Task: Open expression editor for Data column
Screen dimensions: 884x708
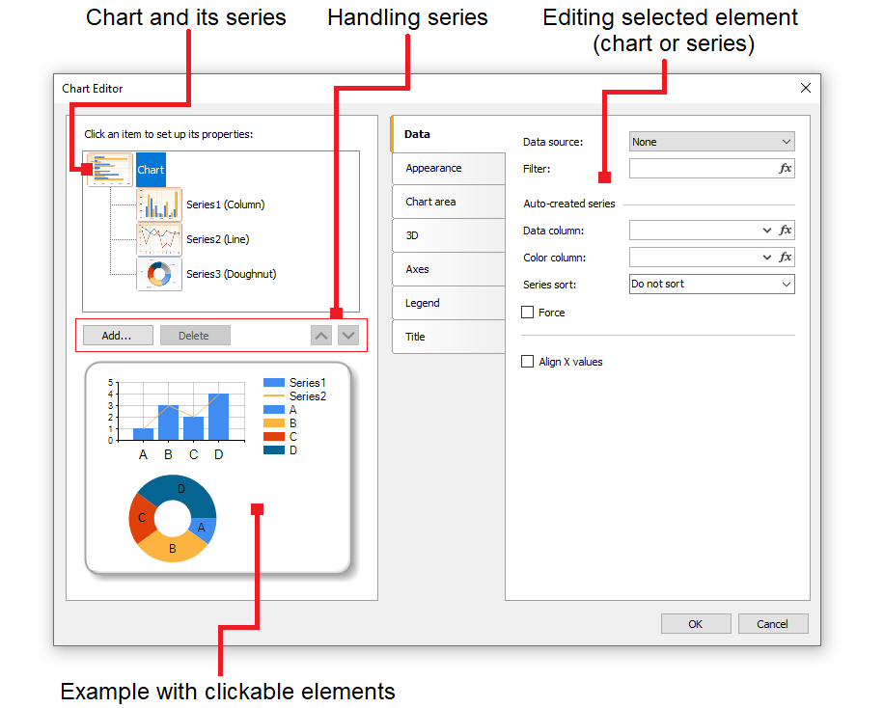Action: (x=785, y=231)
